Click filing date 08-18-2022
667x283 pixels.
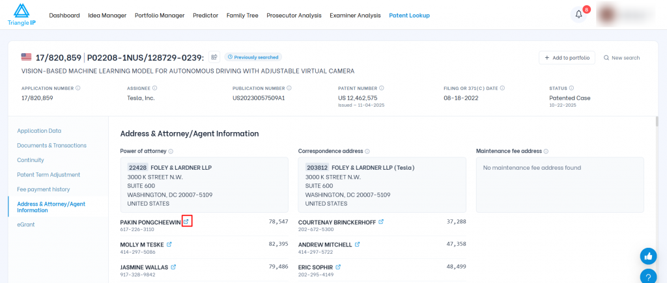(461, 98)
